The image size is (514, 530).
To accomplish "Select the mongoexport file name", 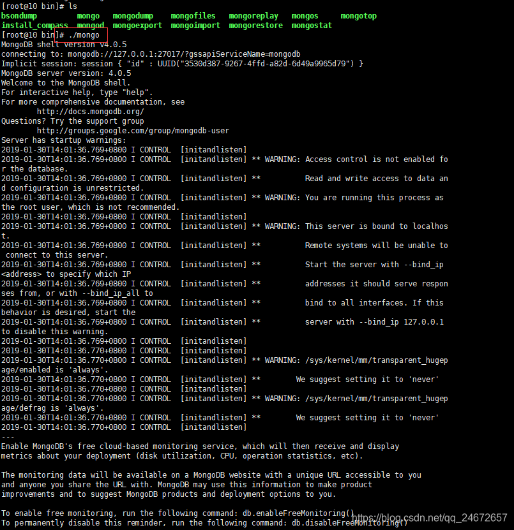I will tap(137, 26).
